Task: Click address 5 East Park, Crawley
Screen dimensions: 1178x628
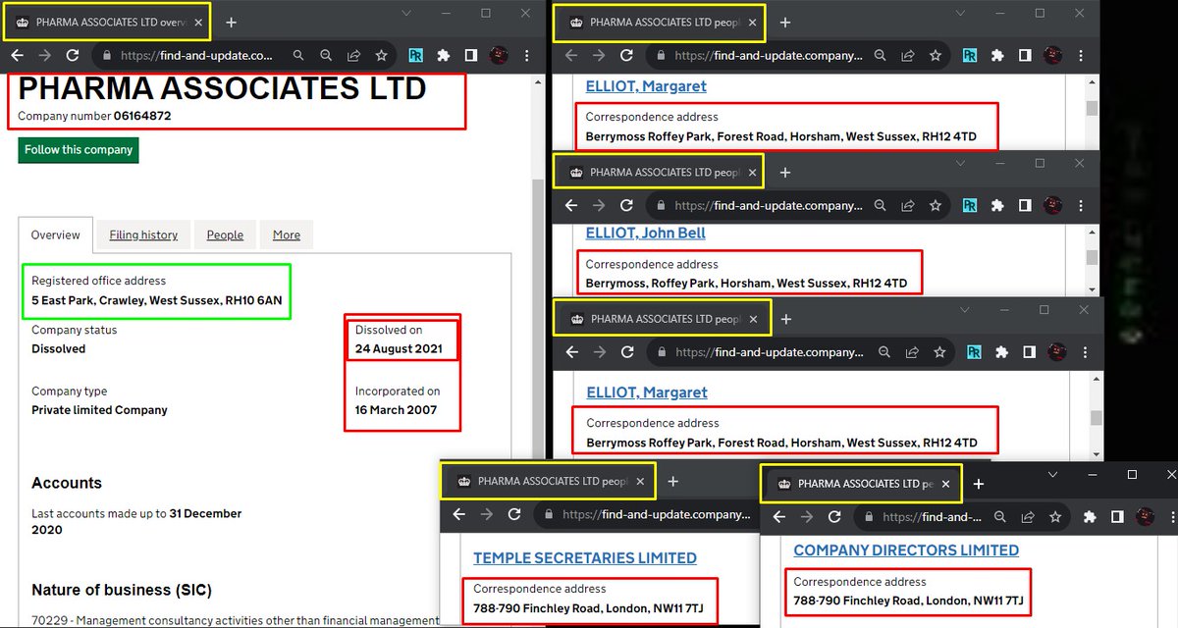Action: pos(156,300)
